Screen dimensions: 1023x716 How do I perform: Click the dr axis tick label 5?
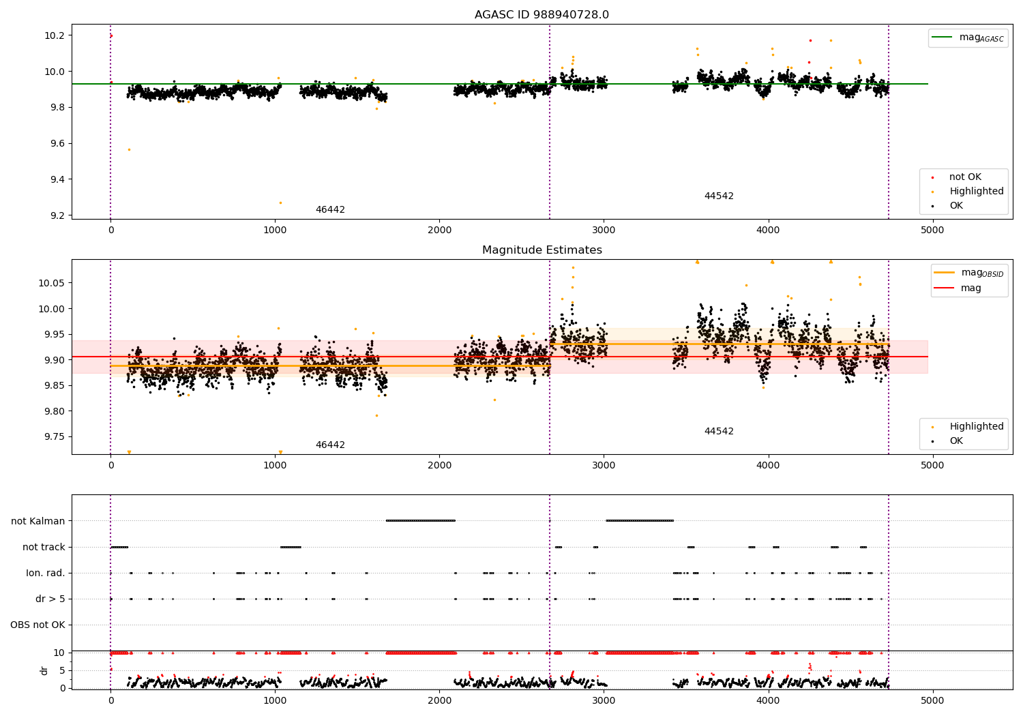[62, 671]
